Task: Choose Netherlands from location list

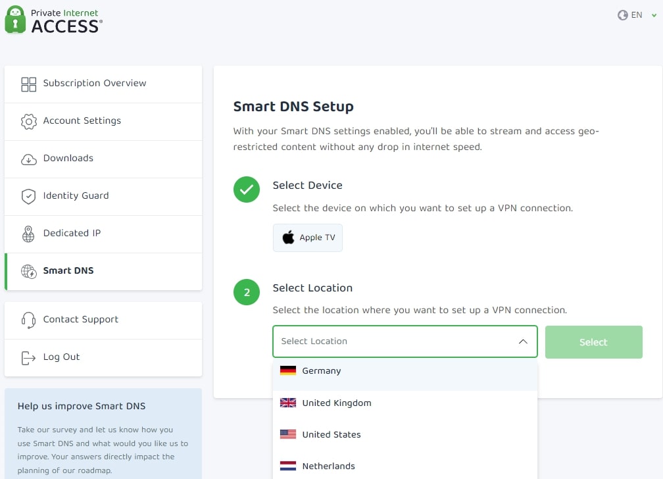Action: (405, 466)
